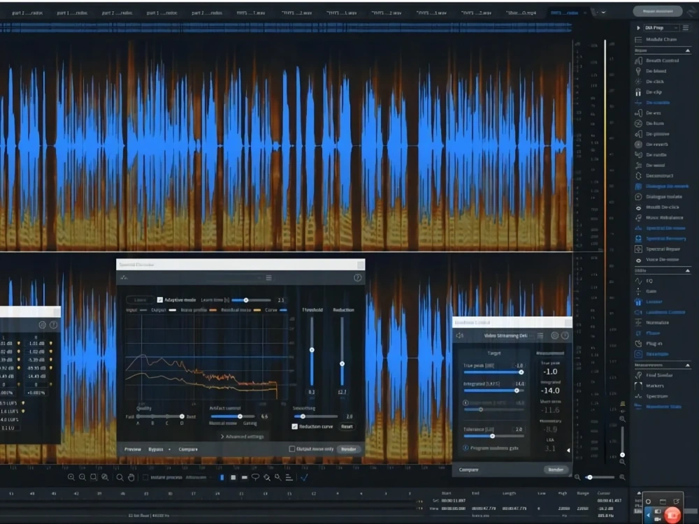Open the Deconstruct module

click(x=654, y=175)
